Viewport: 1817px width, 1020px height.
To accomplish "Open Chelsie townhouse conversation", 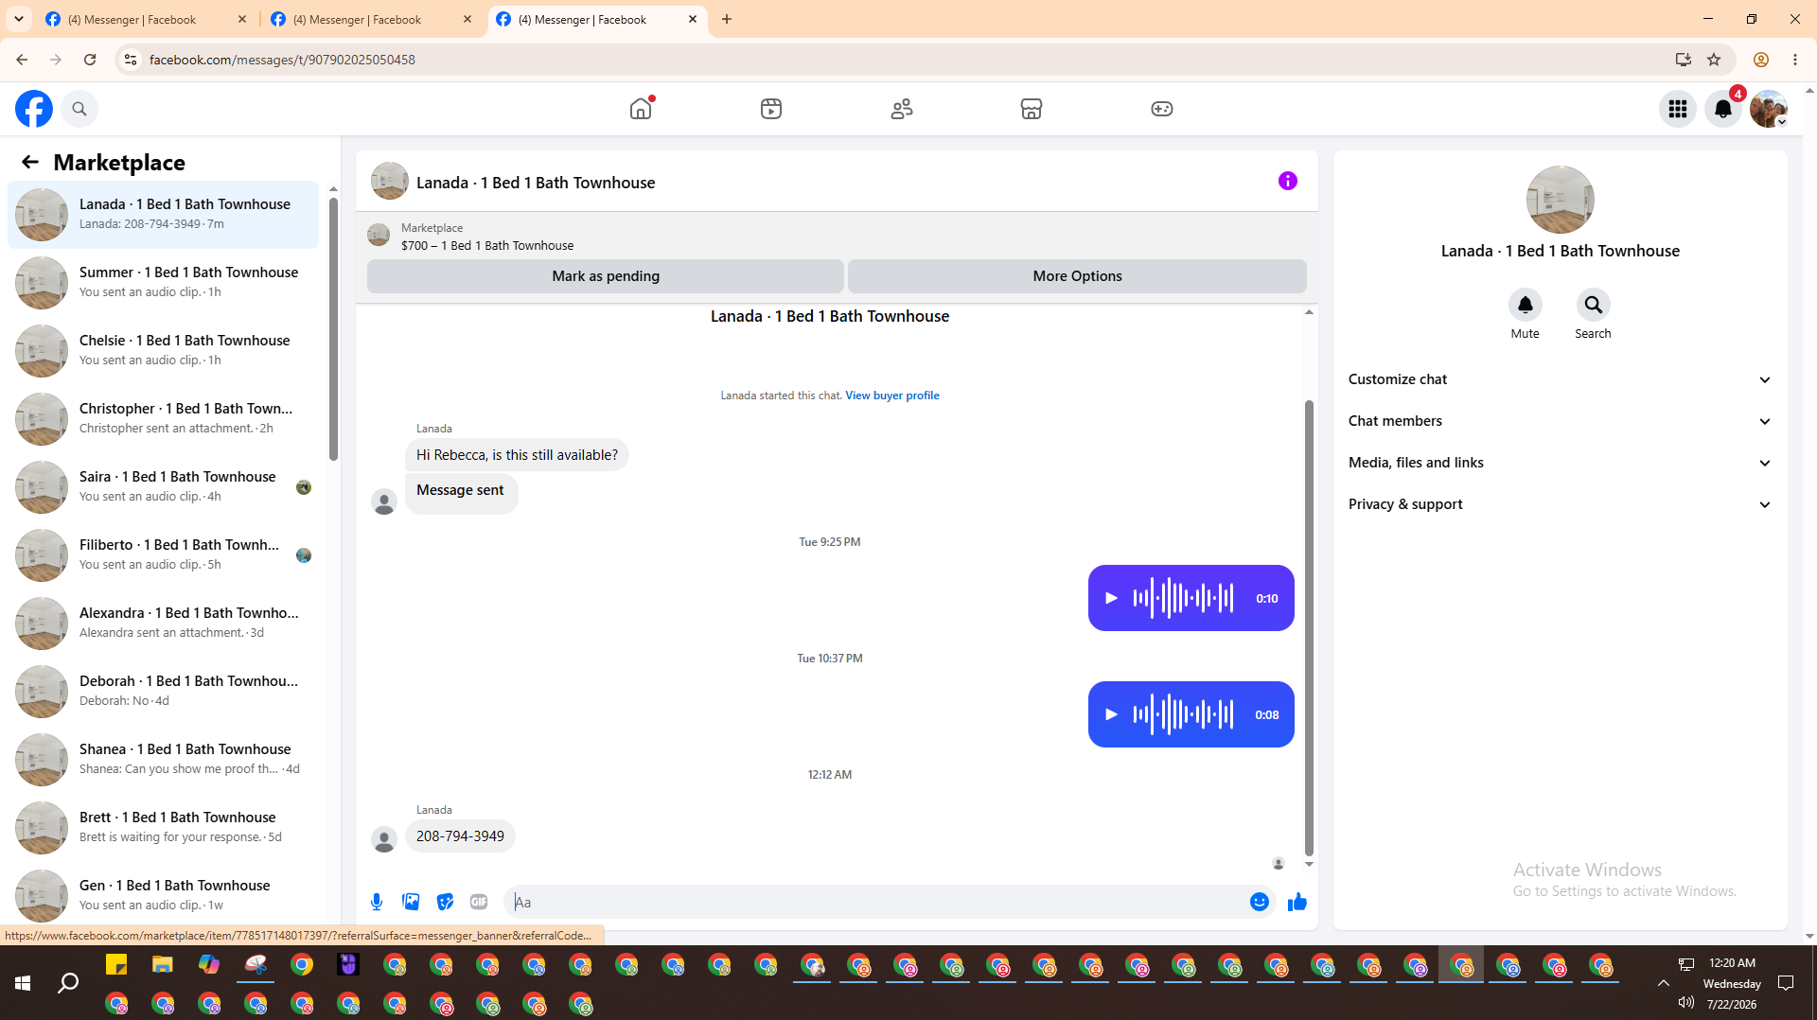I will point(163,351).
